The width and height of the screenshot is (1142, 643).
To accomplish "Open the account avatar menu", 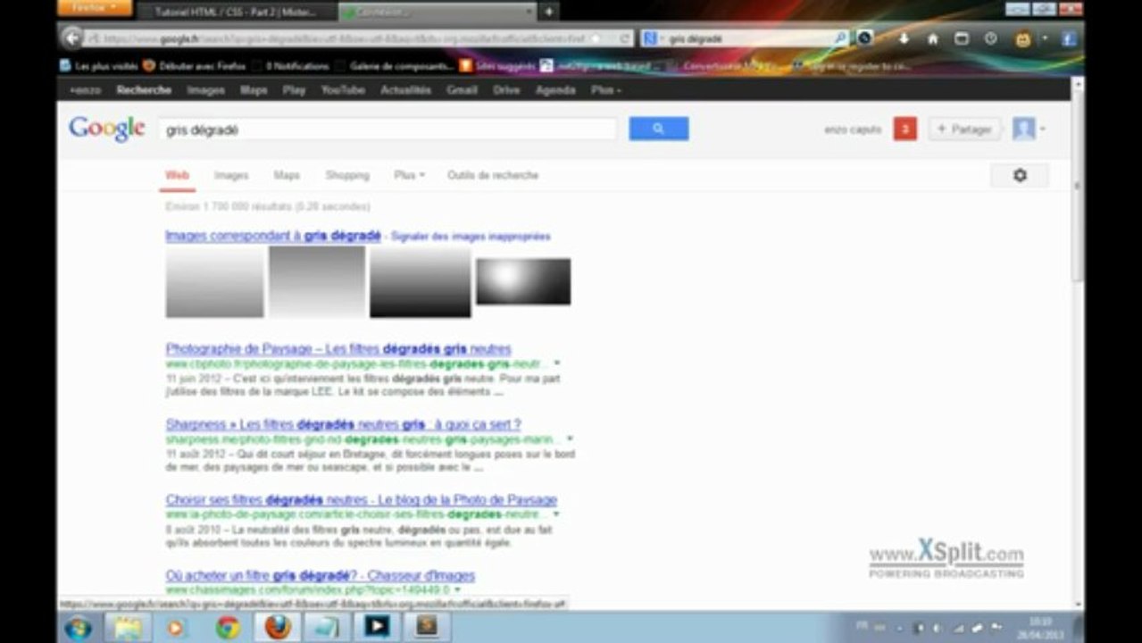I will (1028, 129).
